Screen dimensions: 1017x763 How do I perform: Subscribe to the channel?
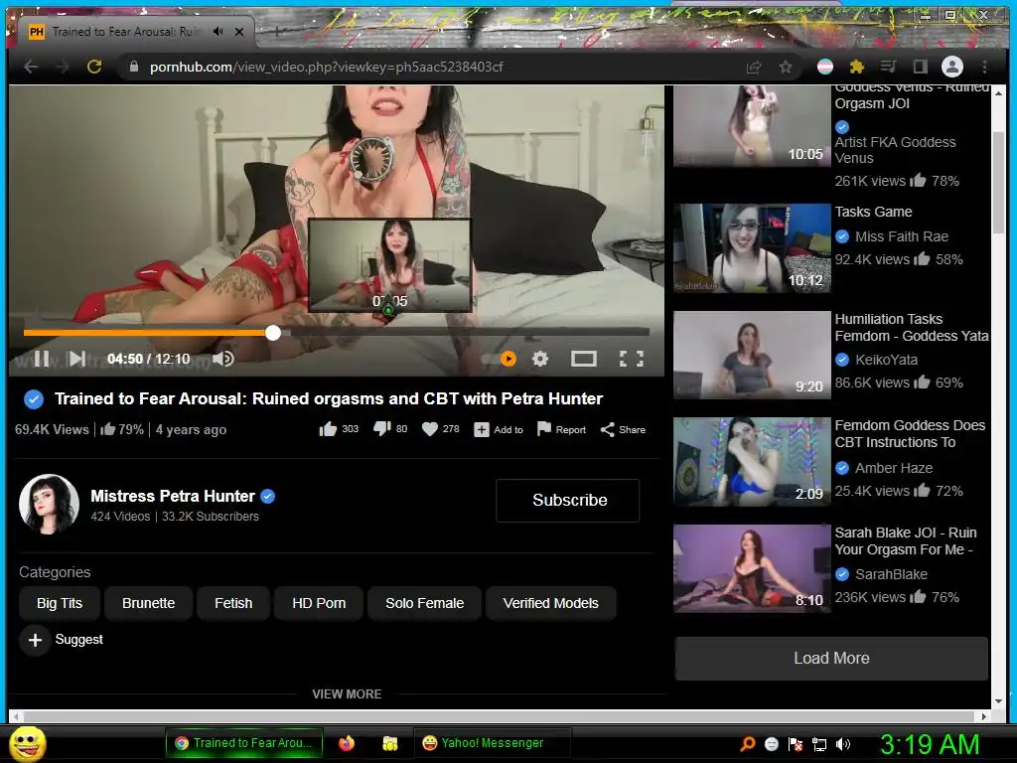(x=568, y=501)
